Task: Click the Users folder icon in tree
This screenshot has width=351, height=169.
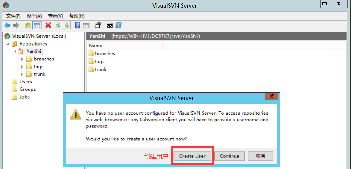Action: (x=15, y=82)
